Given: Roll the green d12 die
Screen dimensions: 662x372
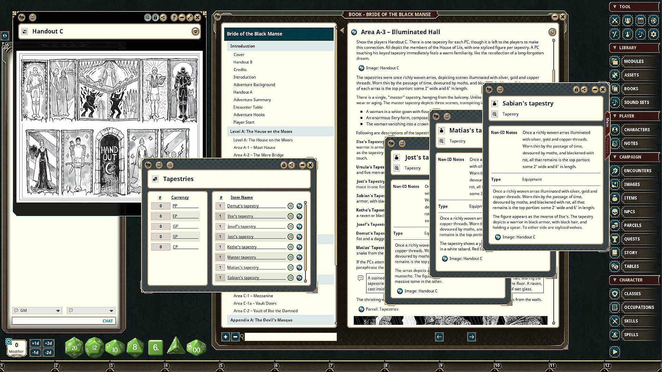Looking at the screenshot, I should click(94, 347).
